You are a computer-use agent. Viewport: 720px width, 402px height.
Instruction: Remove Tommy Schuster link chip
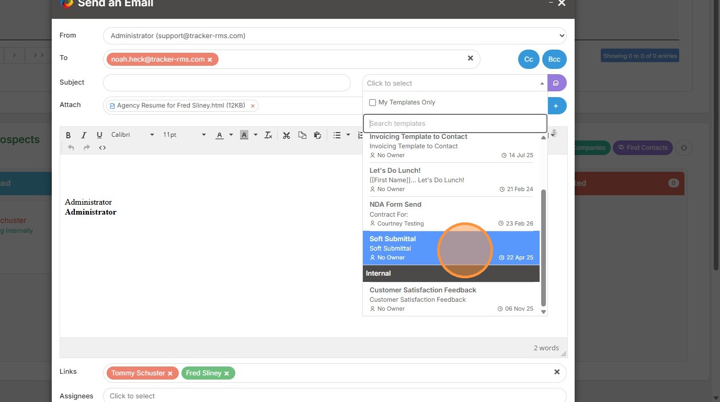(x=170, y=374)
